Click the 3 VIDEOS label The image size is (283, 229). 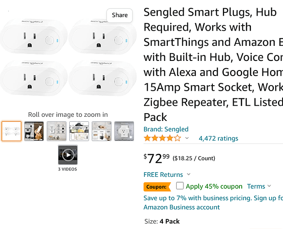[67, 169]
